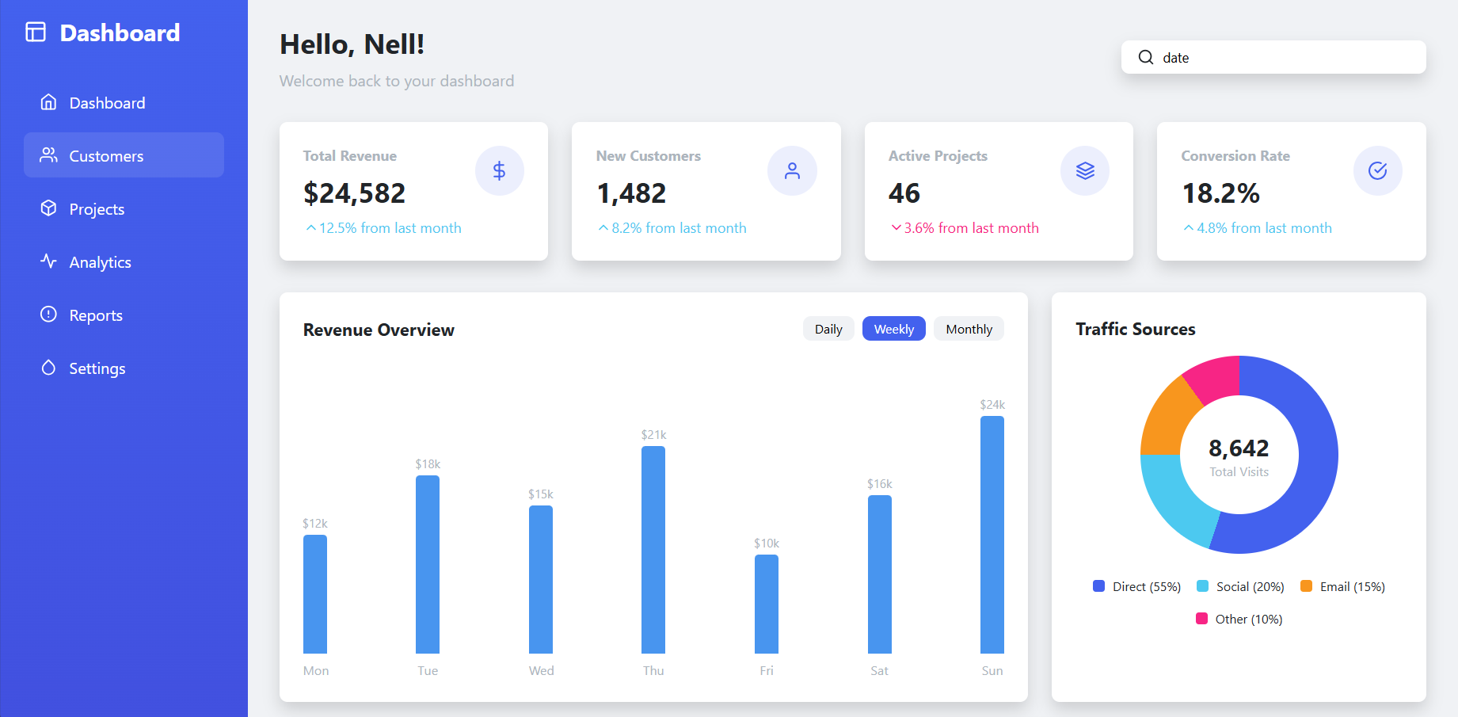Open the Dashboard sidebar menu item
The height and width of the screenshot is (717, 1458).
[124, 102]
